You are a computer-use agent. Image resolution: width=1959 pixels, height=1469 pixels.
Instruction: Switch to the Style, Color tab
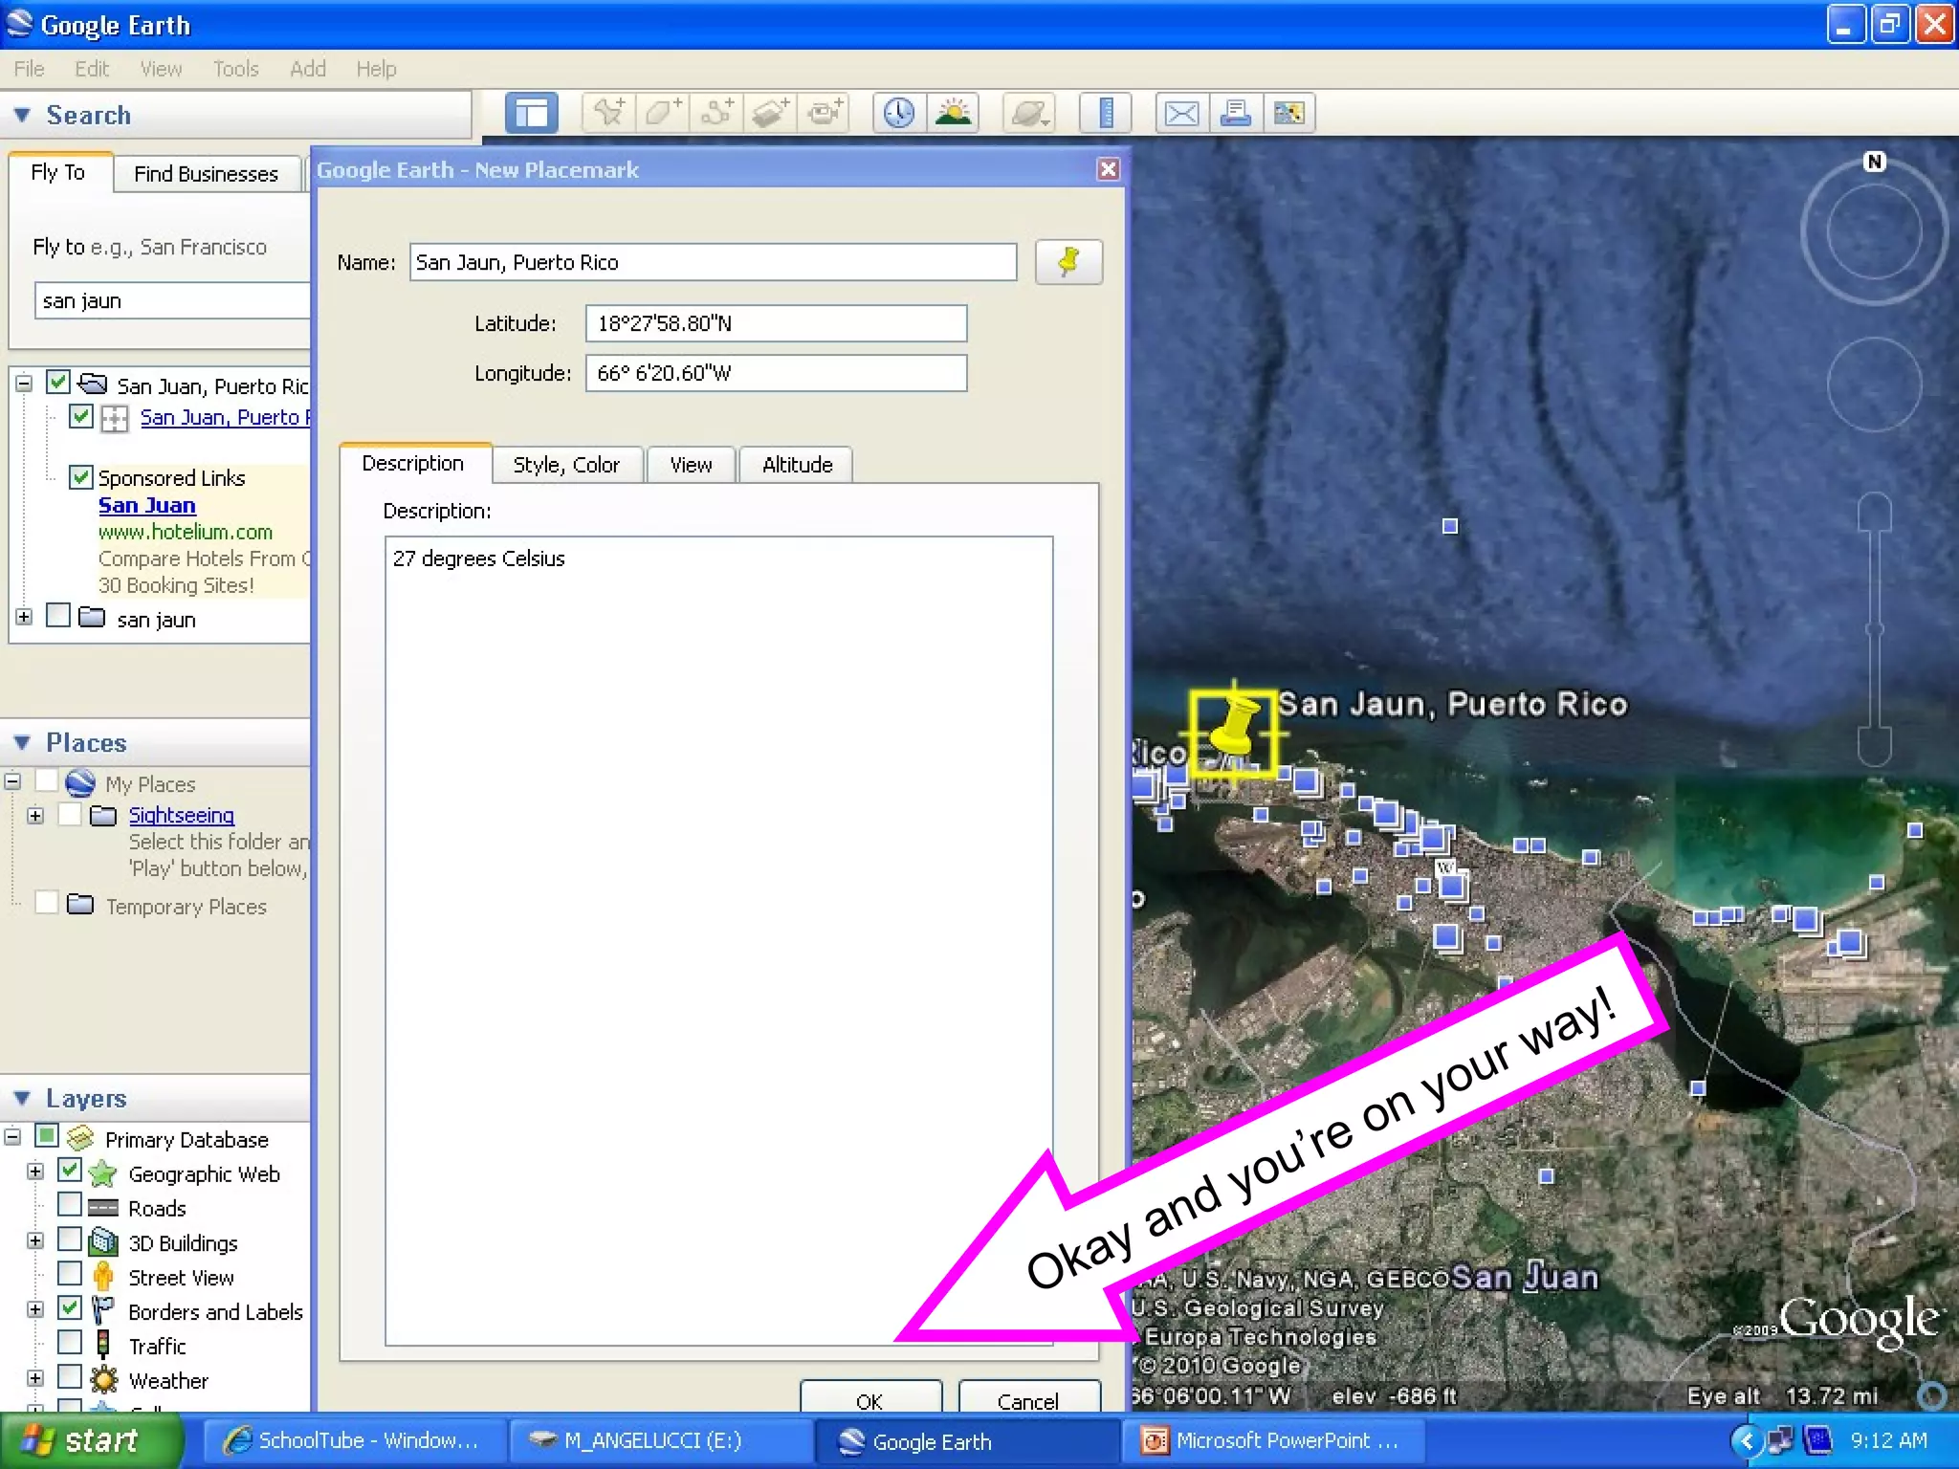coord(566,465)
